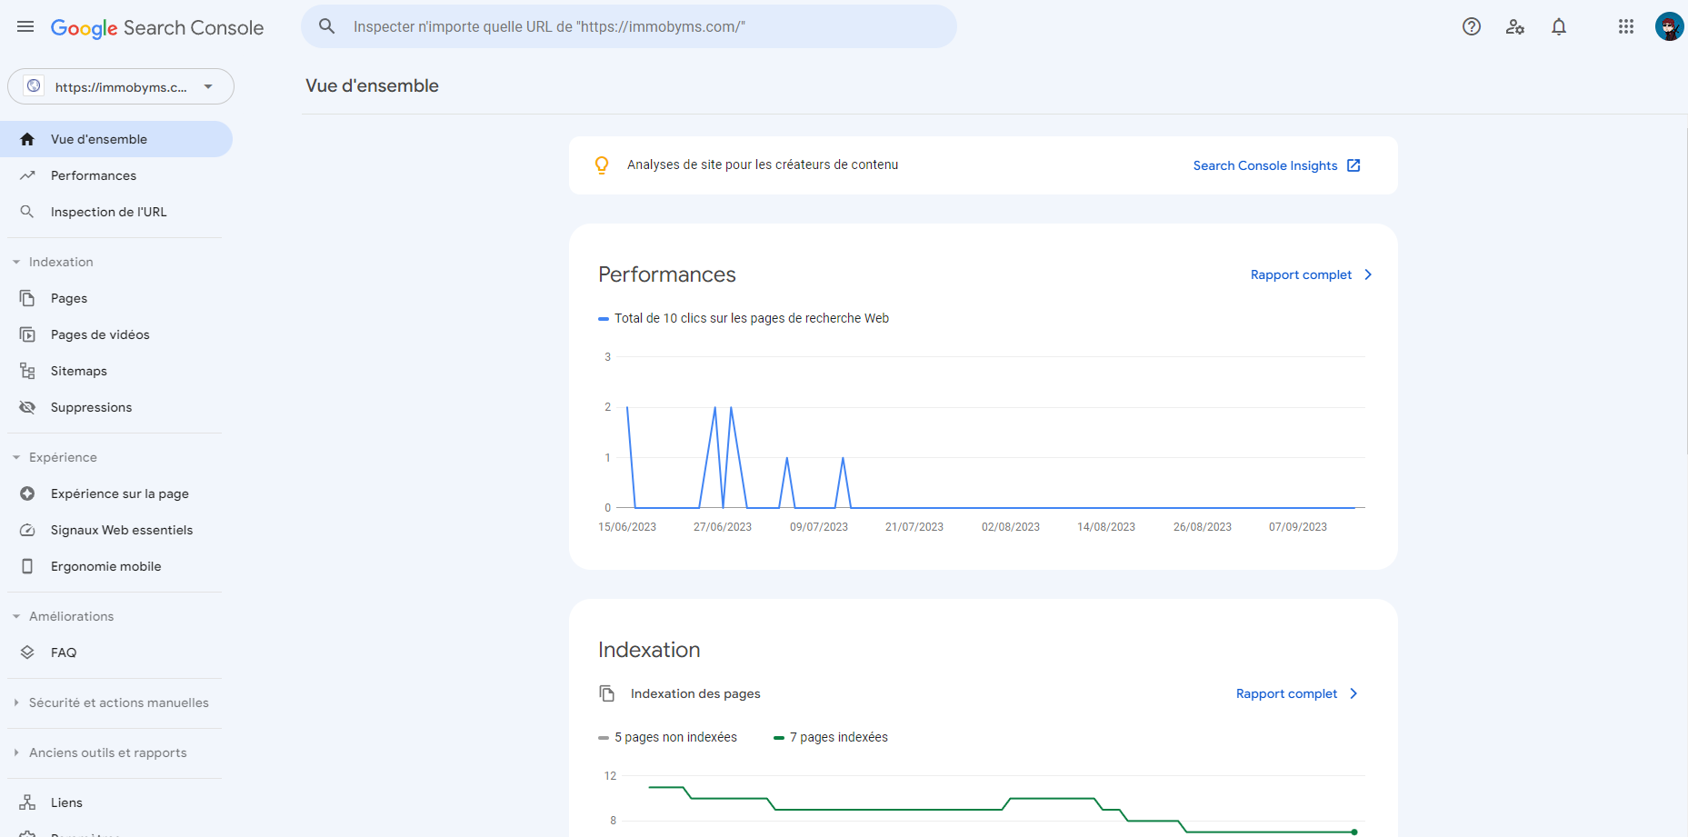Go to Performances in sidebar
Viewport: 1688px width, 837px height.
pos(94,175)
